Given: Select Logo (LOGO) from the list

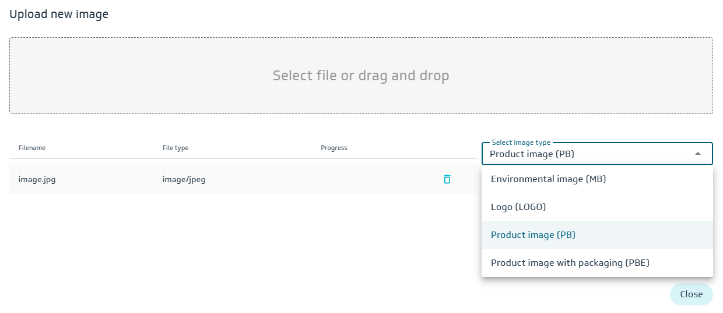Looking at the screenshot, I should pos(518,207).
